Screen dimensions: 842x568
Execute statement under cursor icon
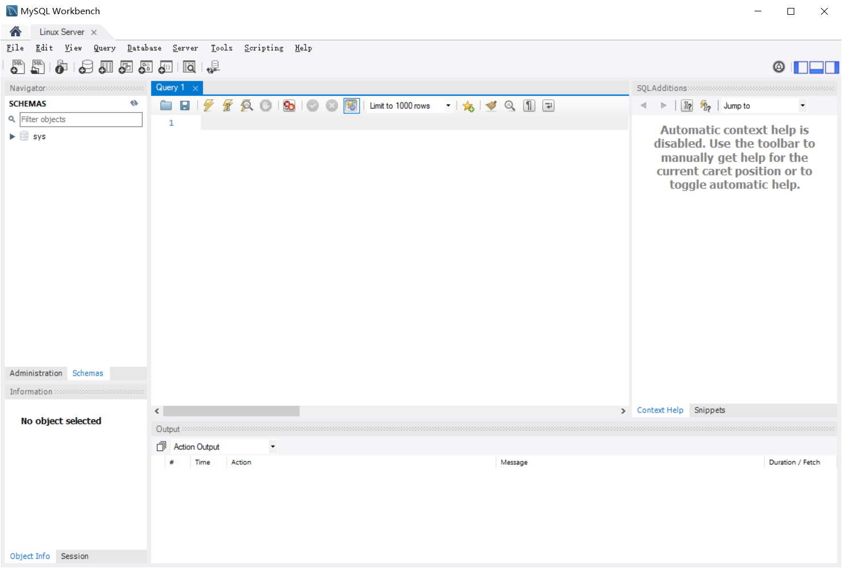coord(228,106)
